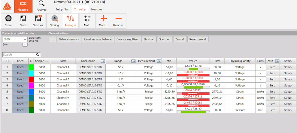Click the Store record button
Screen dimensions: 297x133
(x=8, y=19)
